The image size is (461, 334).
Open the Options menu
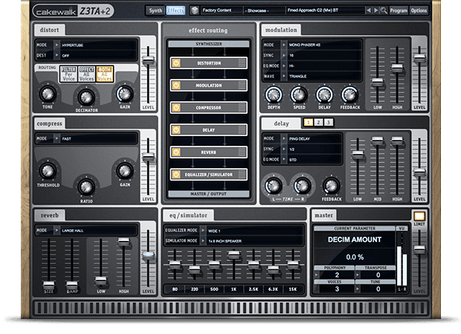[x=419, y=10]
